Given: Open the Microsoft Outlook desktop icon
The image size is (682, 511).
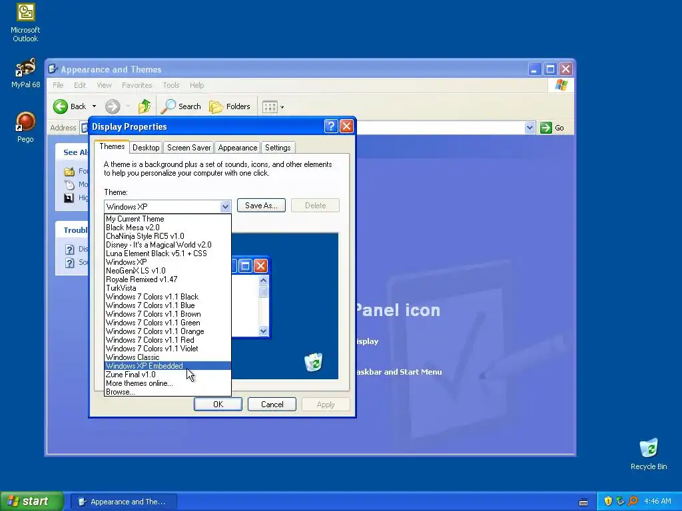Looking at the screenshot, I should (25, 23).
